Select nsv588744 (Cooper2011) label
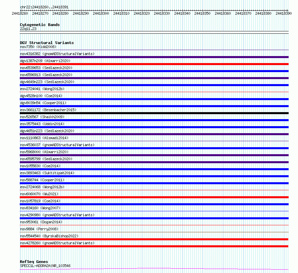298x273 pixels. pos(42,180)
